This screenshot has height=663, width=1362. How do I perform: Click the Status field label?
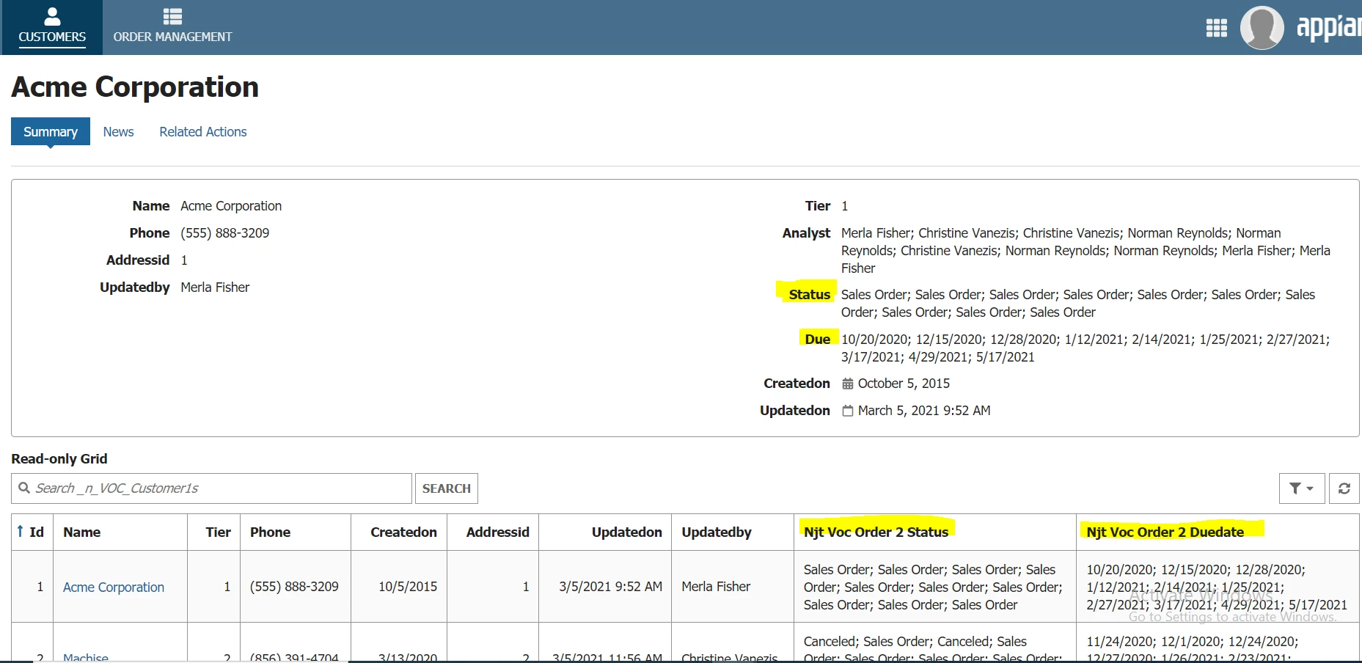coord(809,294)
